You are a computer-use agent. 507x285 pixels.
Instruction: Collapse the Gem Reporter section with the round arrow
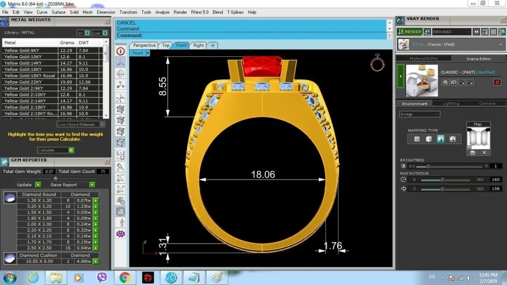55,178
